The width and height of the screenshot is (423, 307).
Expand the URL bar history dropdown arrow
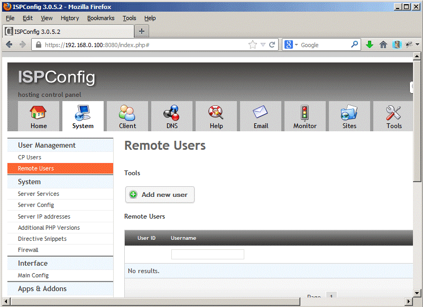tap(263, 45)
